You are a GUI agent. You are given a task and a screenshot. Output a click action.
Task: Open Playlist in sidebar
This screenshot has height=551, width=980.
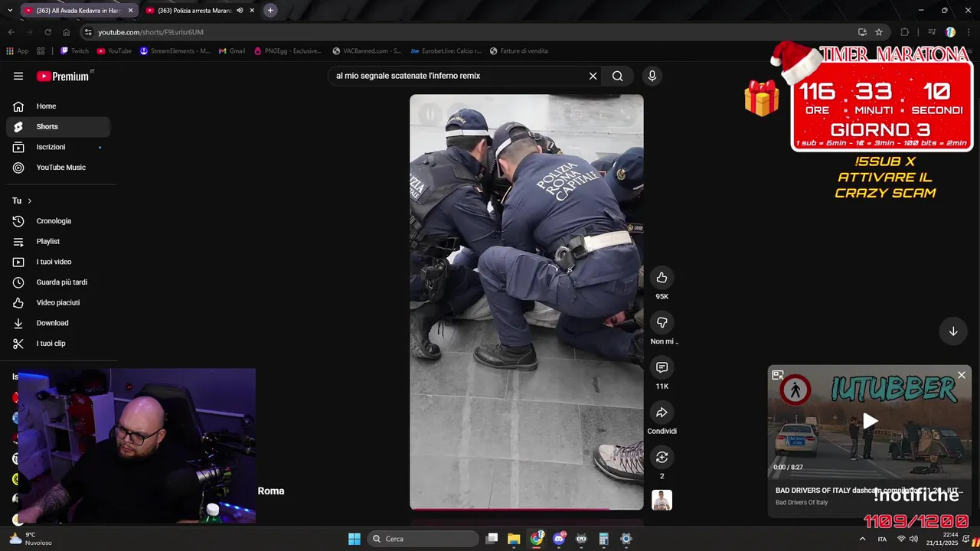pyautogui.click(x=58, y=241)
